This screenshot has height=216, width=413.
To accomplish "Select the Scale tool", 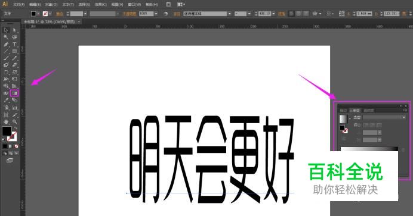I will tap(14, 72).
